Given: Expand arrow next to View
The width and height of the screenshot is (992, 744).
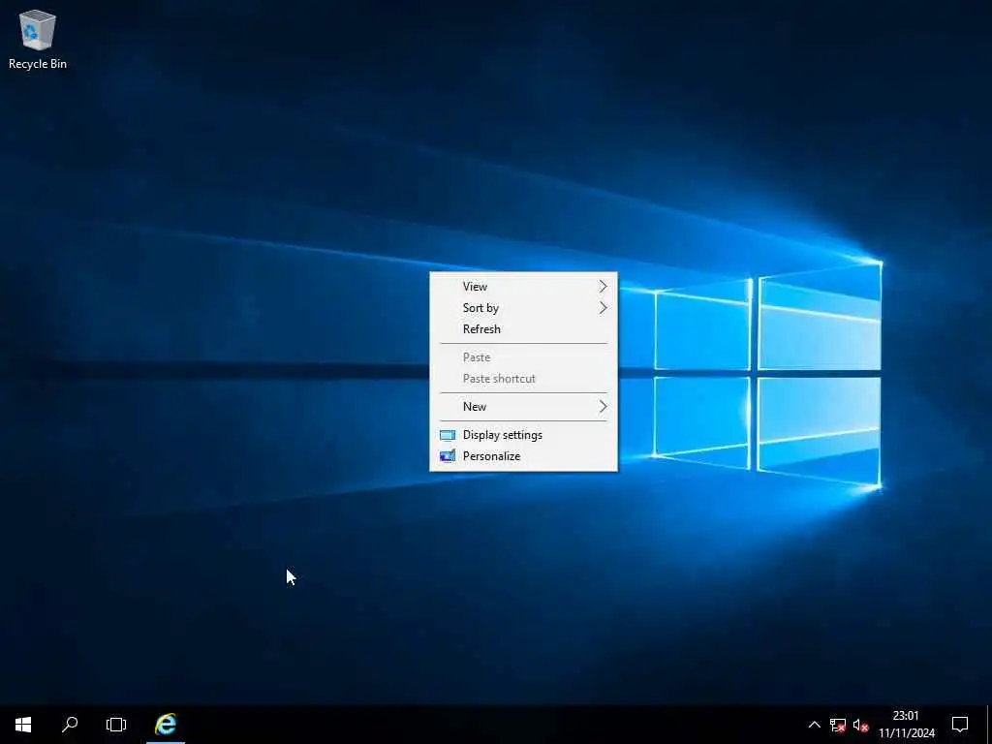Looking at the screenshot, I should click(603, 287).
